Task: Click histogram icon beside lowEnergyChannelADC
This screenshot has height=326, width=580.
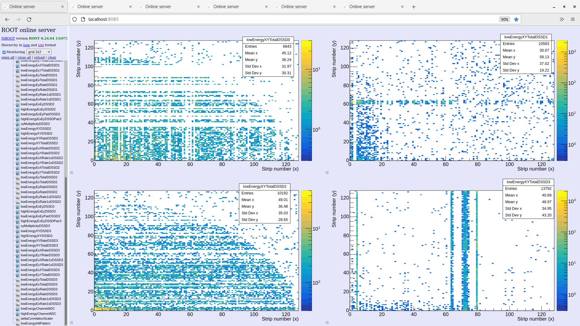Action: (18, 309)
